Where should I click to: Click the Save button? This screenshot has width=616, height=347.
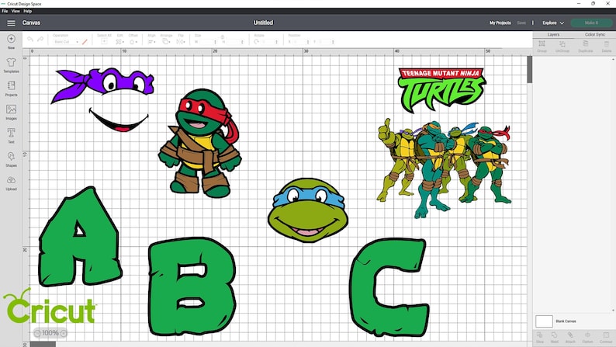pos(521,23)
